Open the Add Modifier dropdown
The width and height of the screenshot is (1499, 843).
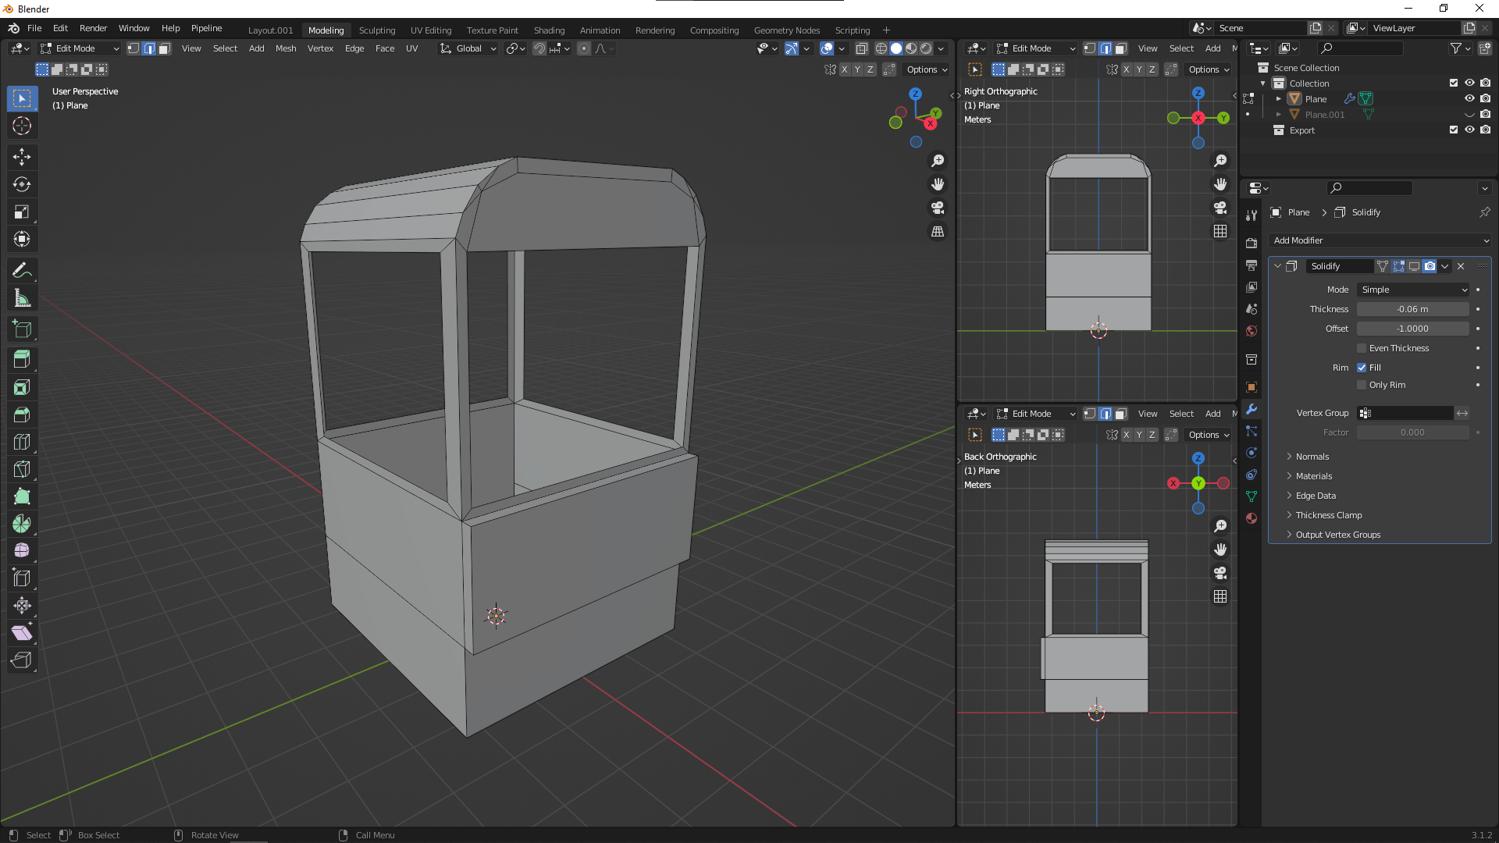coord(1380,240)
